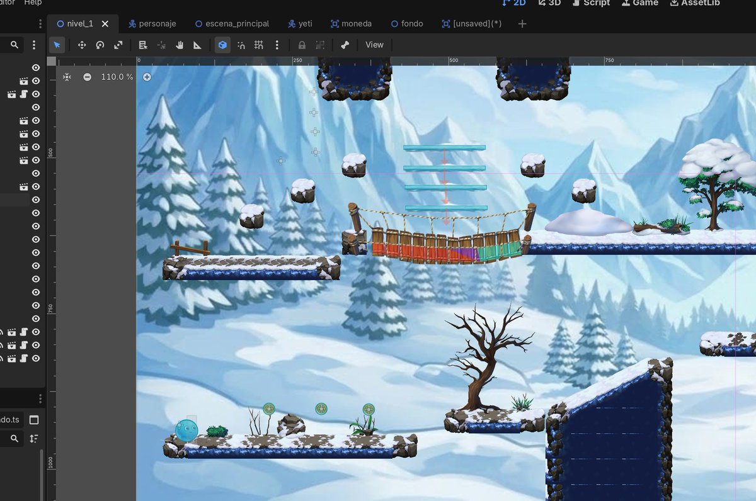The width and height of the screenshot is (756, 501).
Task: Select the Ruler Mode tool
Action: [x=197, y=45]
